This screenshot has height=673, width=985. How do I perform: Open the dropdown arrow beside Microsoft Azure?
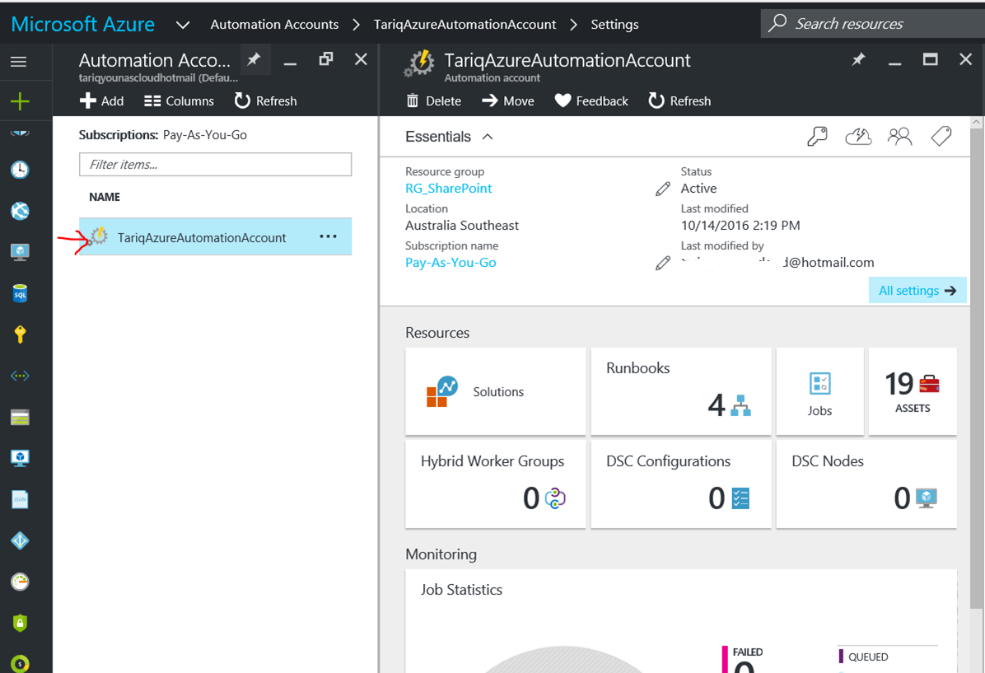click(x=183, y=26)
